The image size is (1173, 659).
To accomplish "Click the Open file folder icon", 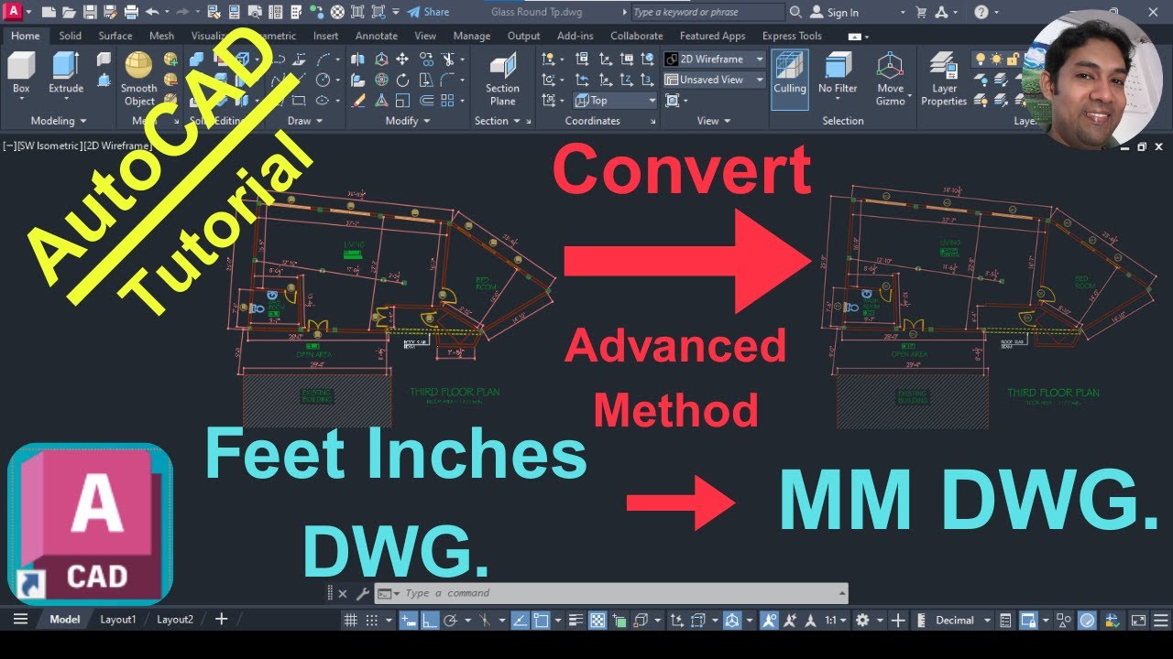I will tap(69, 12).
